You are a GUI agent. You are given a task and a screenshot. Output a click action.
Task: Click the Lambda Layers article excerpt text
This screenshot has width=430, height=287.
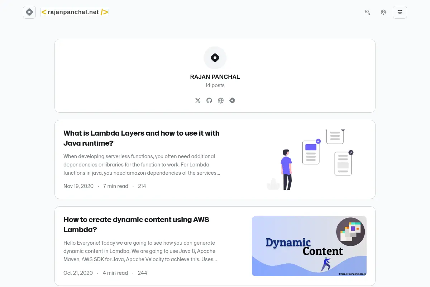pyautogui.click(x=142, y=165)
